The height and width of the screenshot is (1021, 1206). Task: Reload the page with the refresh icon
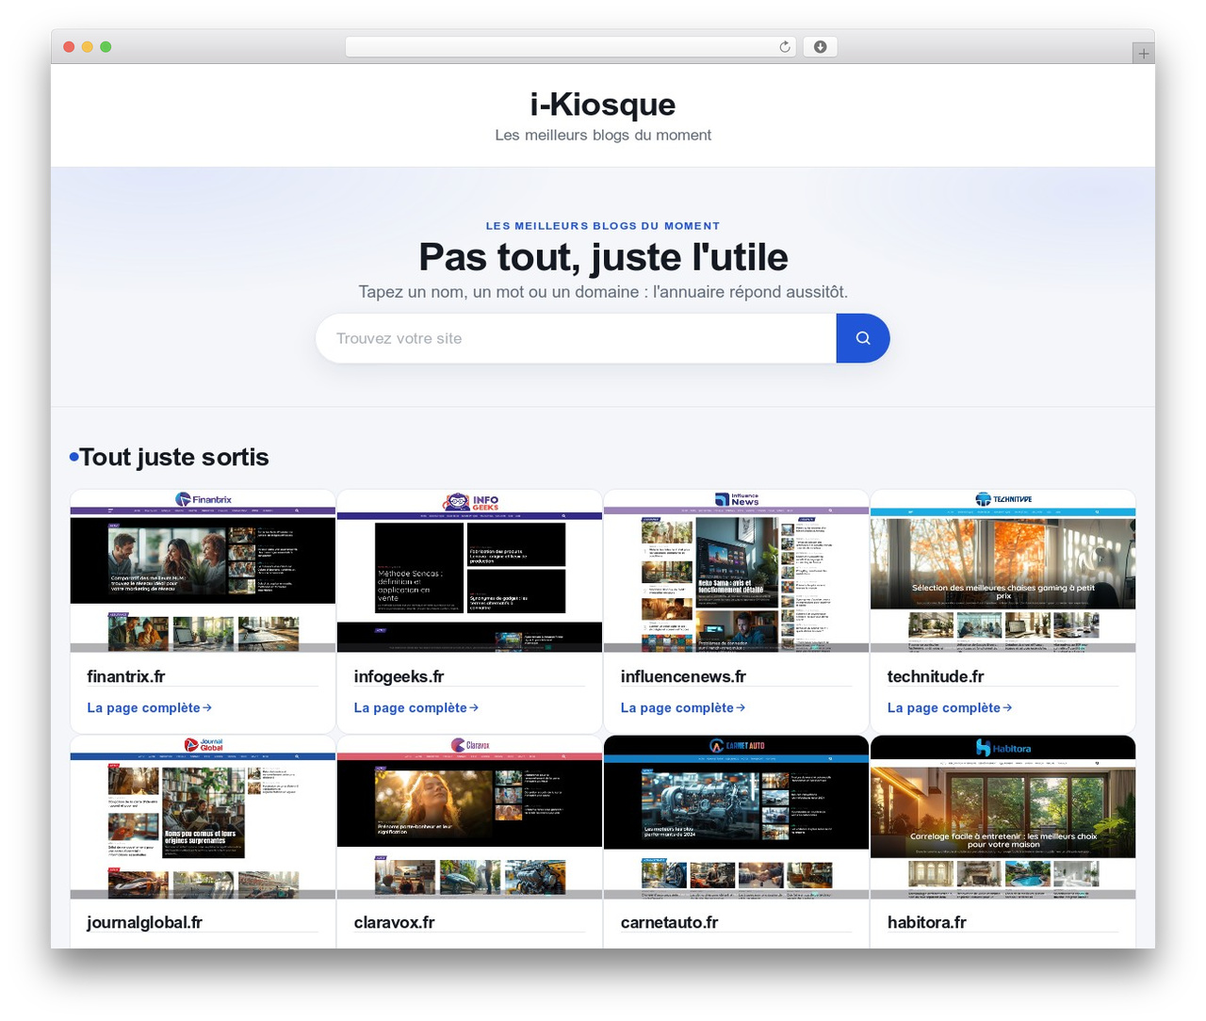coord(785,47)
